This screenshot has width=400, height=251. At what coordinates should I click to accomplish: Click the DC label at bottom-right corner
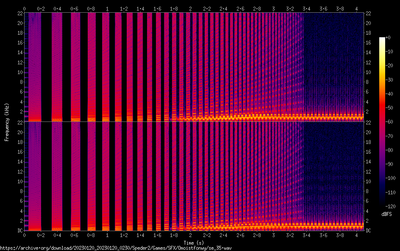coord(368,231)
